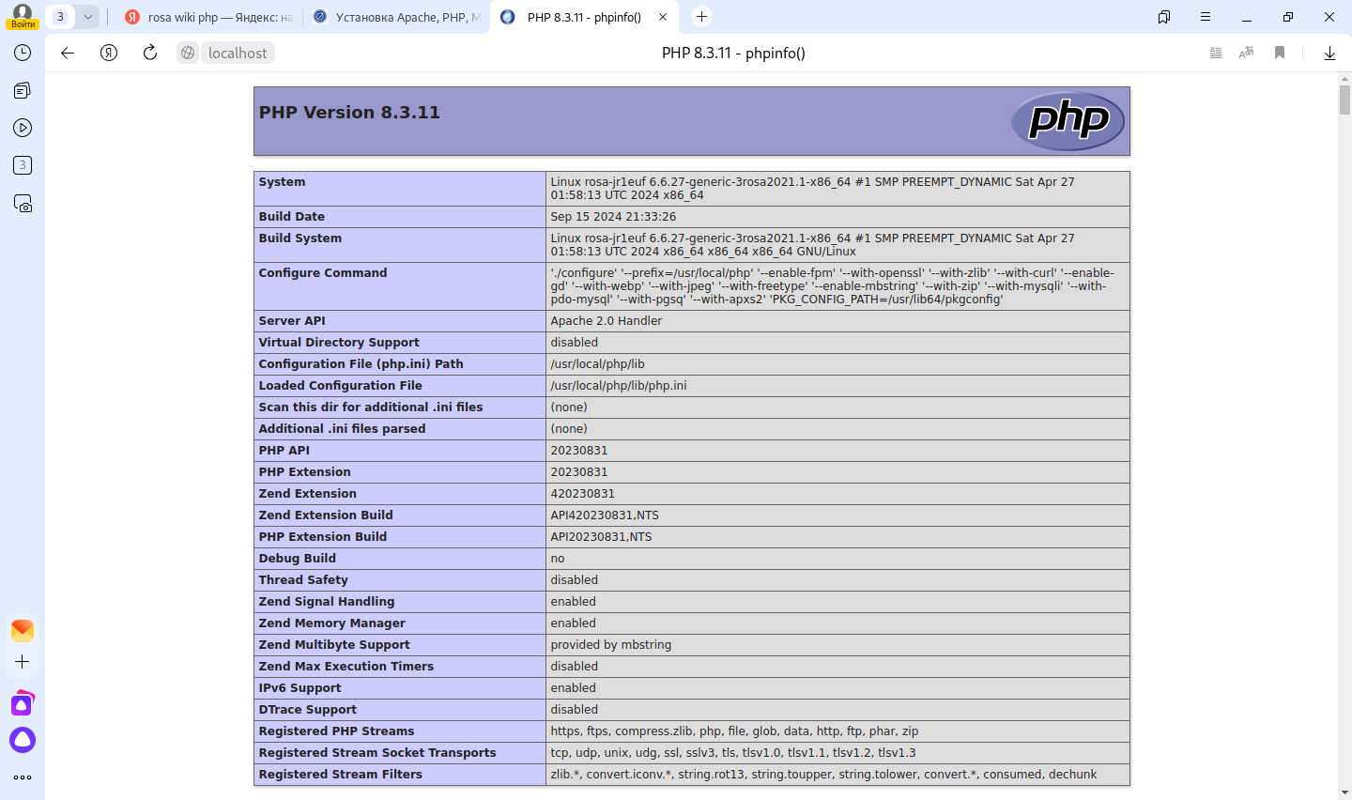This screenshot has width=1352, height=800.
Task: Close the phpinfo() tab
Action: [x=663, y=17]
